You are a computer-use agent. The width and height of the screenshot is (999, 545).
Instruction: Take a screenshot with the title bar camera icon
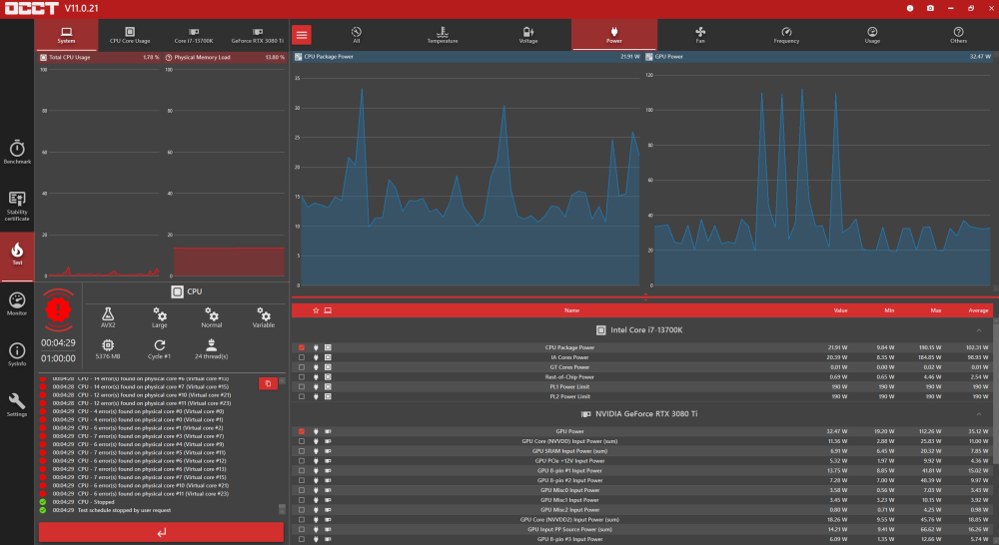(x=930, y=8)
